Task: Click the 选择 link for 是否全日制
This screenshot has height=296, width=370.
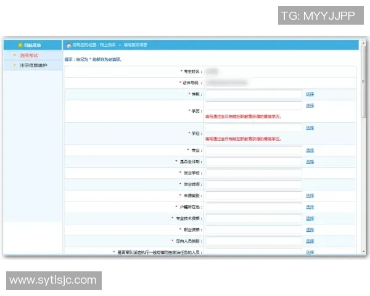Action: (310, 162)
